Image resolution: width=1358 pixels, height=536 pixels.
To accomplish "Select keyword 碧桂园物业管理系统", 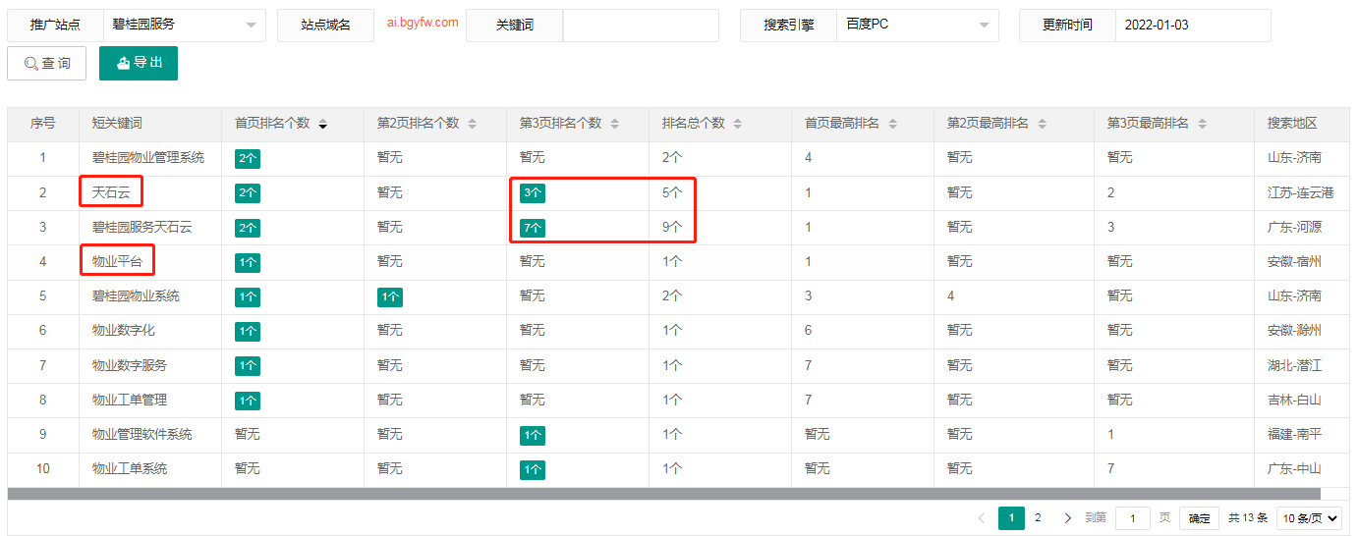I will (x=148, y=157).
